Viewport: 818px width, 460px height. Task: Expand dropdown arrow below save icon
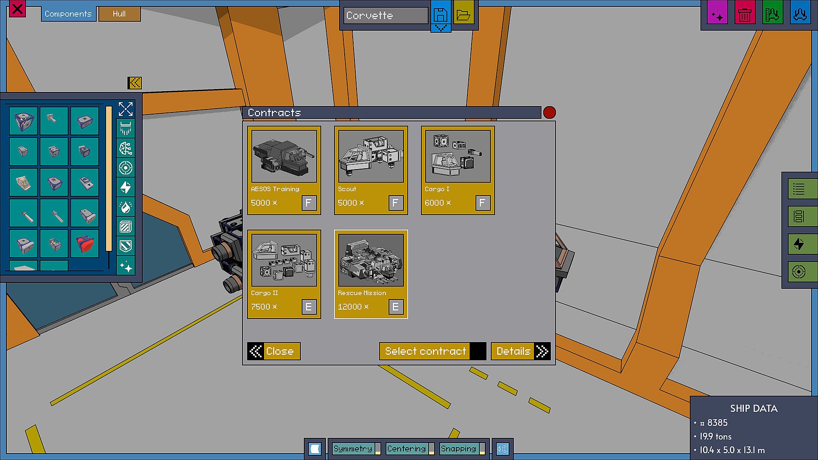tap(440, 28)
